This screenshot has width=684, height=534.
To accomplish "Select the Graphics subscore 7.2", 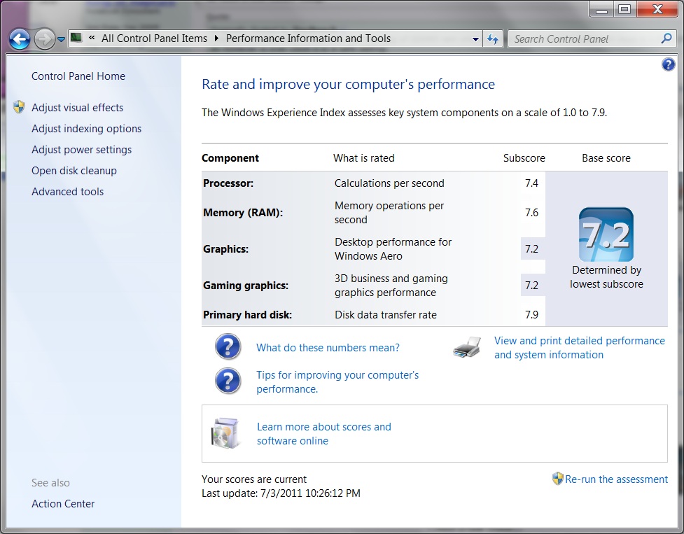I will (x=531, y=249).
